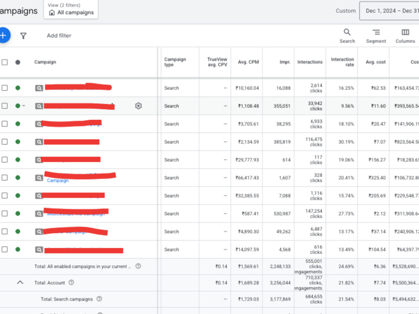Sort by TrueView avg. CPV header
This screenshot has width=419, height=314.
pyautogui.click(x=217, y=62)
